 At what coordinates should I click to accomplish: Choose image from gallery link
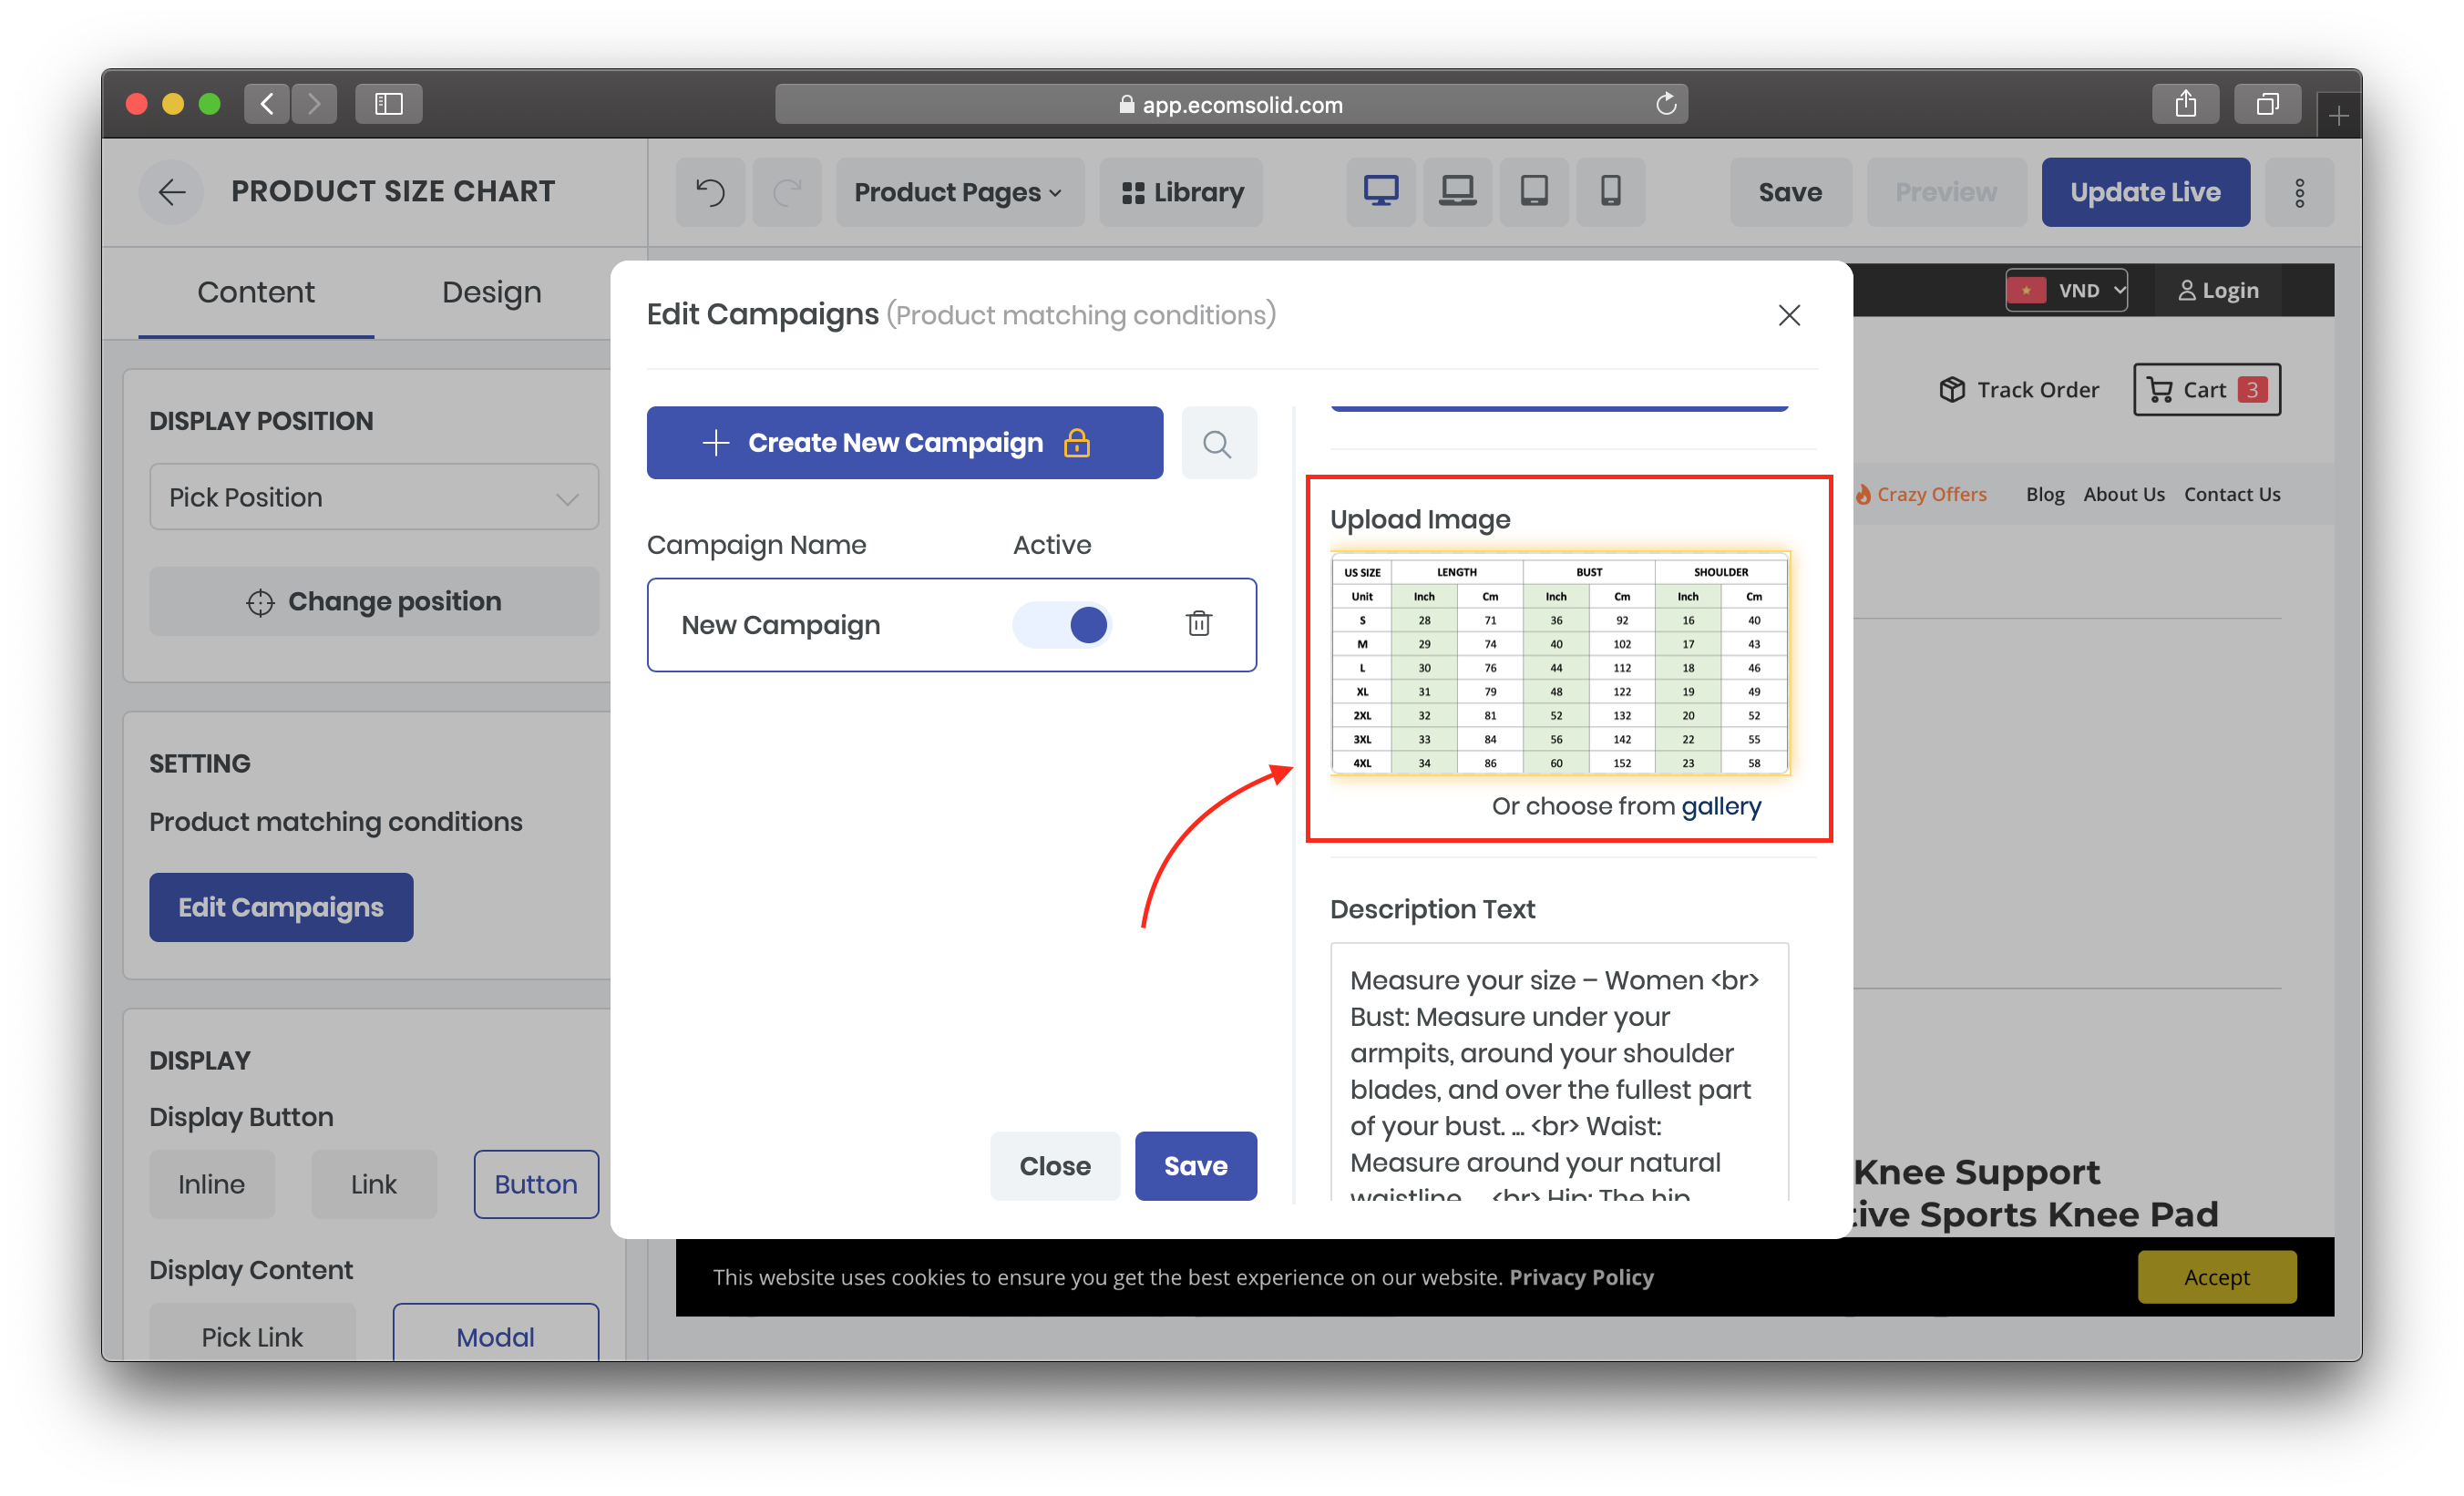1720,806
